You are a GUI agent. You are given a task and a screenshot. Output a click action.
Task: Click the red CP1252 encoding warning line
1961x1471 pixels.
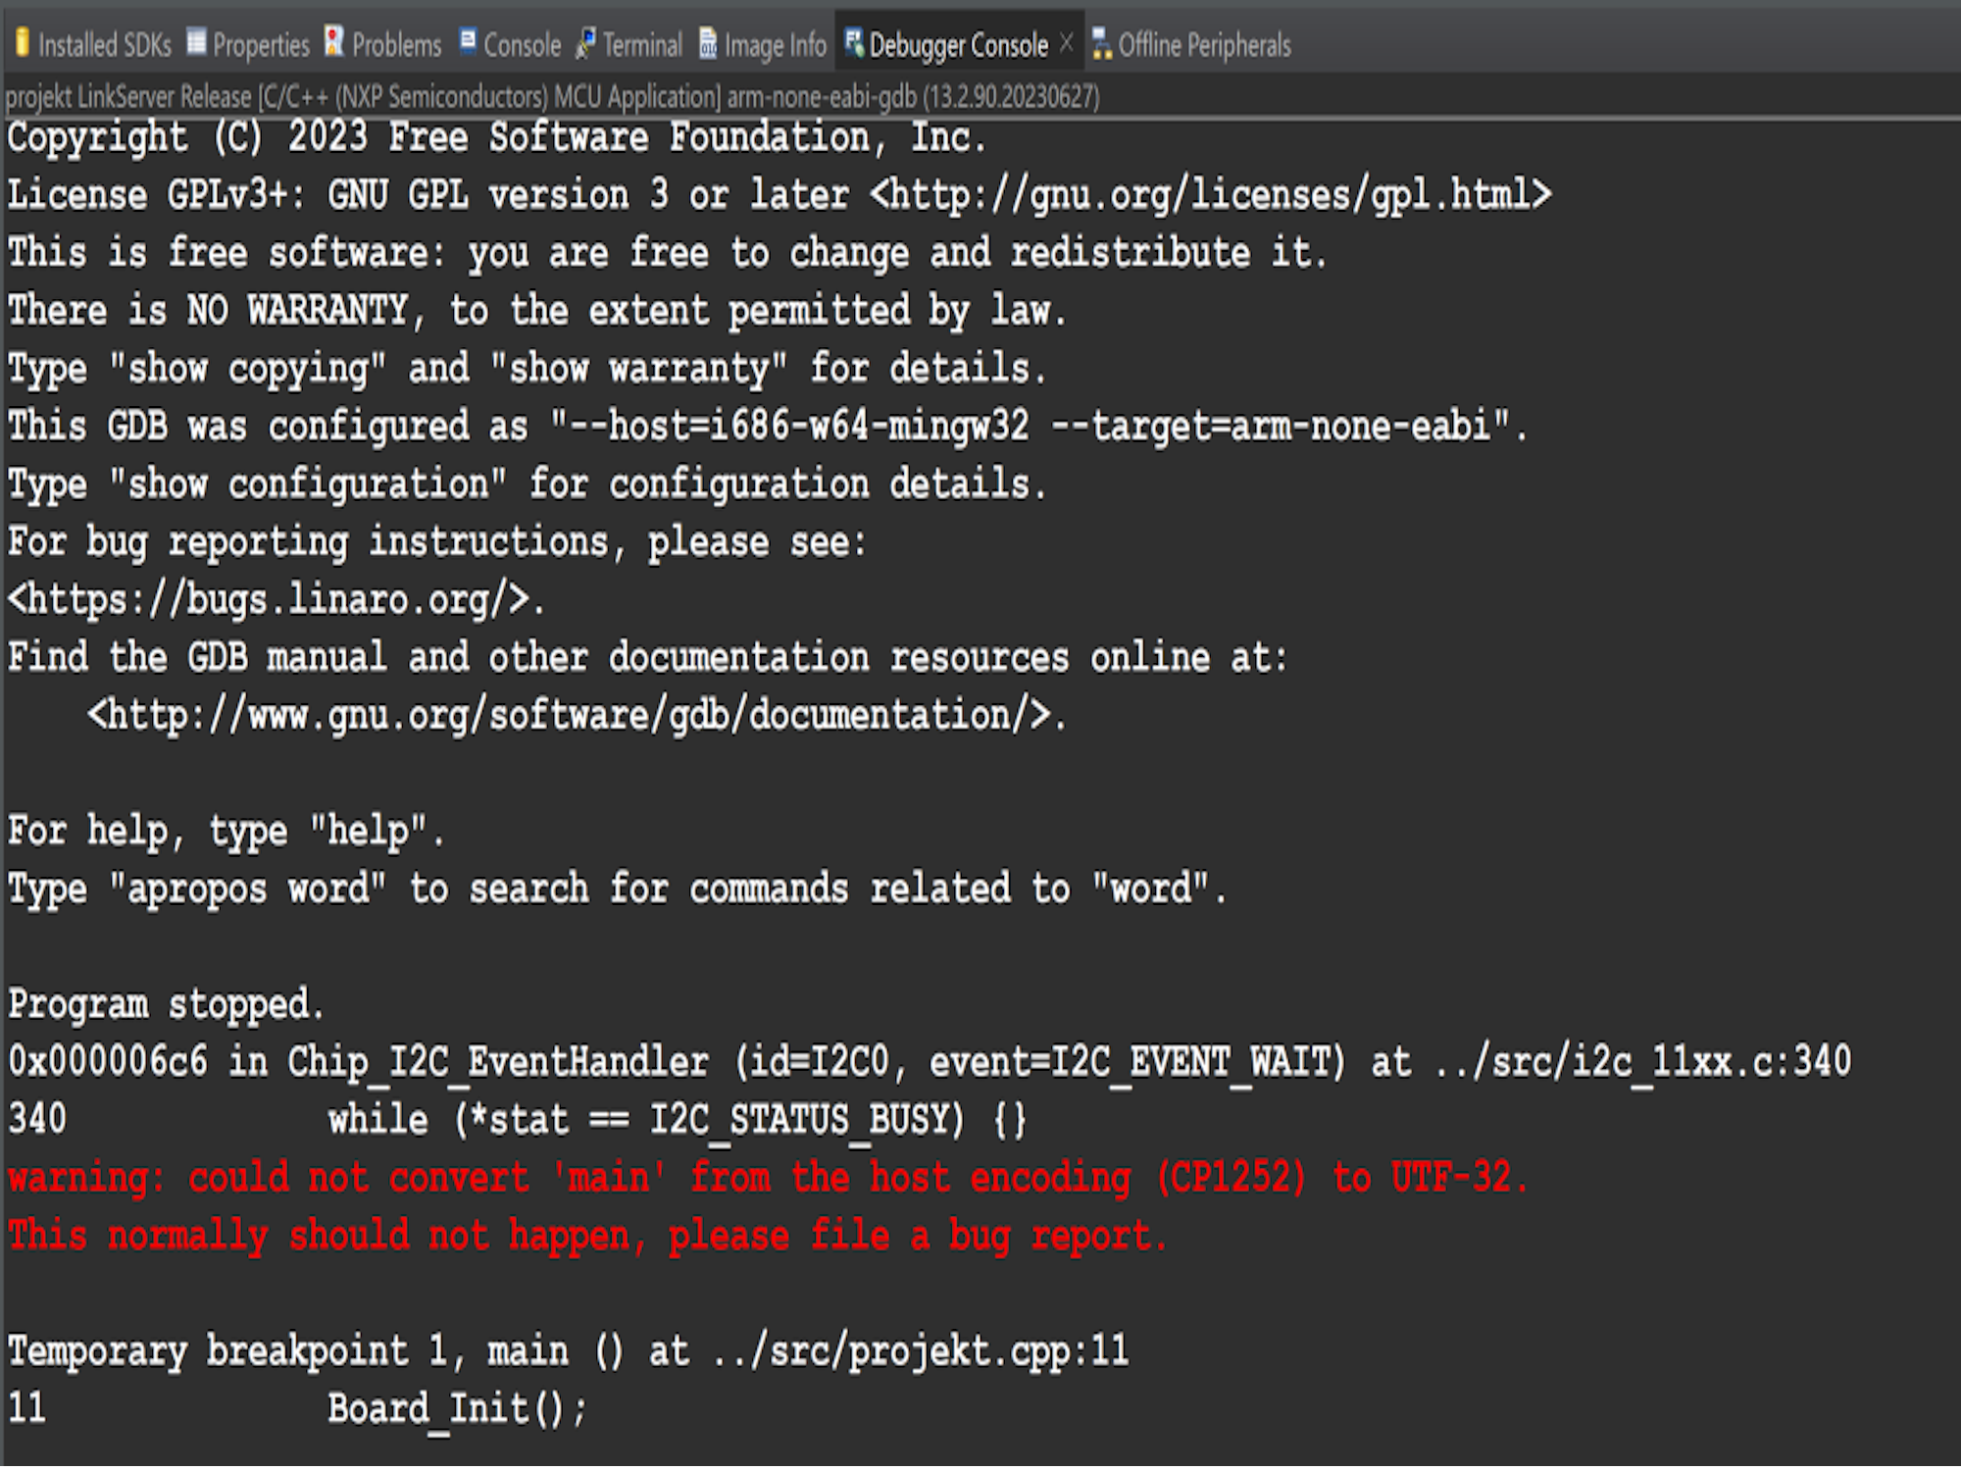click(769, 1178)
